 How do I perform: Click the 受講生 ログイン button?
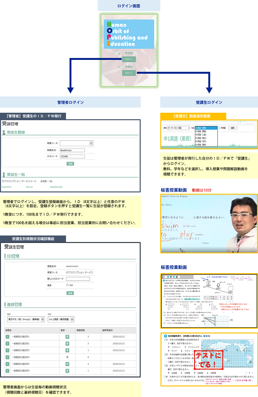129,73
